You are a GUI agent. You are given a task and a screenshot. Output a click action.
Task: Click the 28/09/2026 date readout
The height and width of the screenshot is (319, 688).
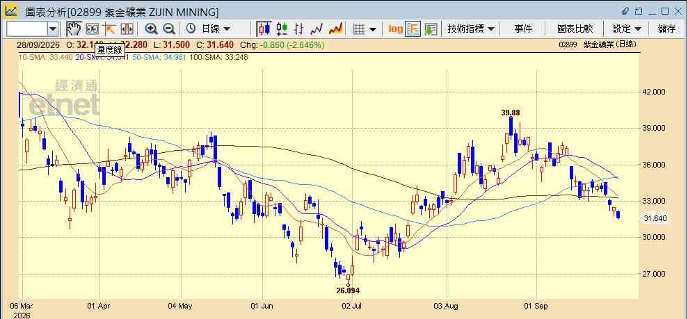point(39,45)
